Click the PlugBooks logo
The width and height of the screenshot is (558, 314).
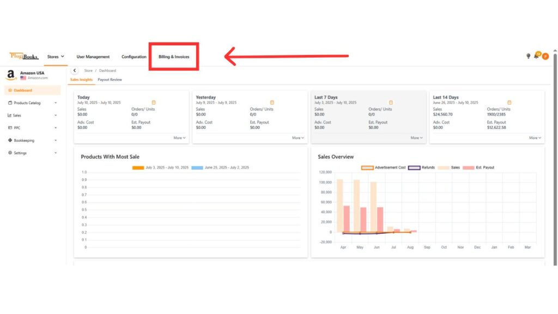pos(24,56)
